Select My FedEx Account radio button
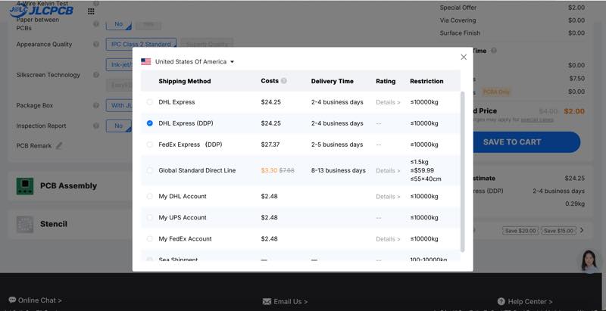 pos(149,239)
